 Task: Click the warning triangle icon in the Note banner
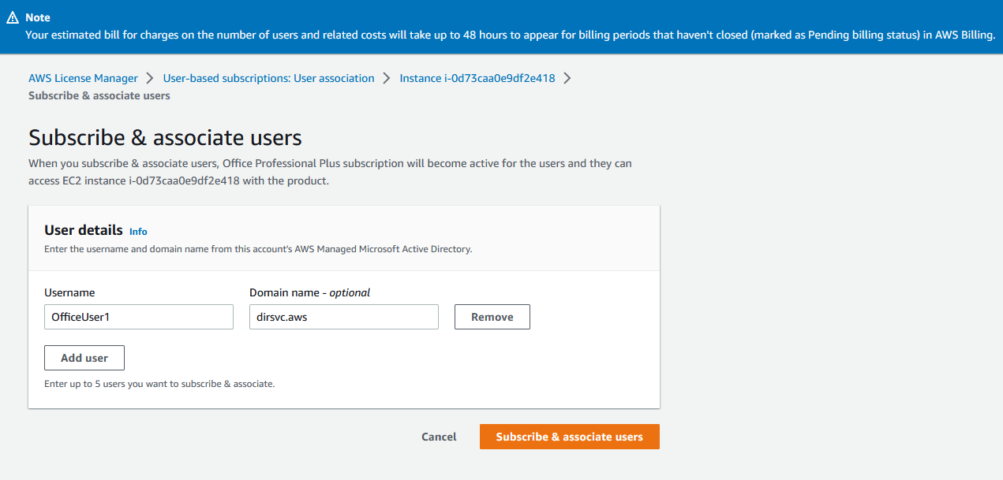(x=12, y=17)
